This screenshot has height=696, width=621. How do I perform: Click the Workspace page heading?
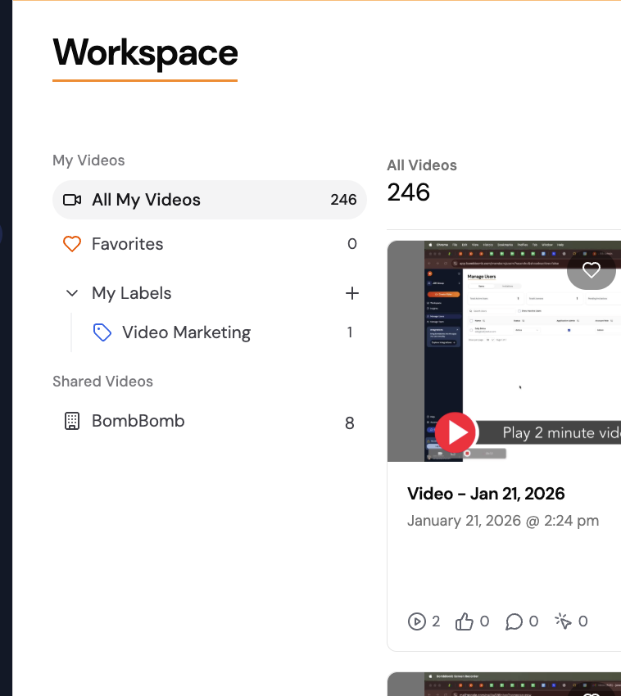point(145,53)
